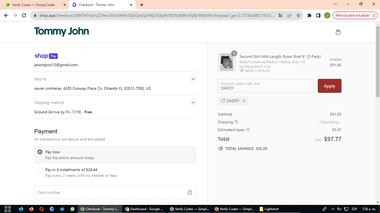Close the Checkout - Tommy John tab
380x213 pixels.
click(x=131, y=5)
